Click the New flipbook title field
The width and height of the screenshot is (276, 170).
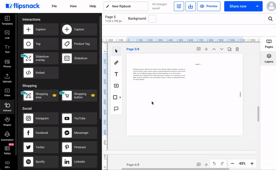(126, 6)
